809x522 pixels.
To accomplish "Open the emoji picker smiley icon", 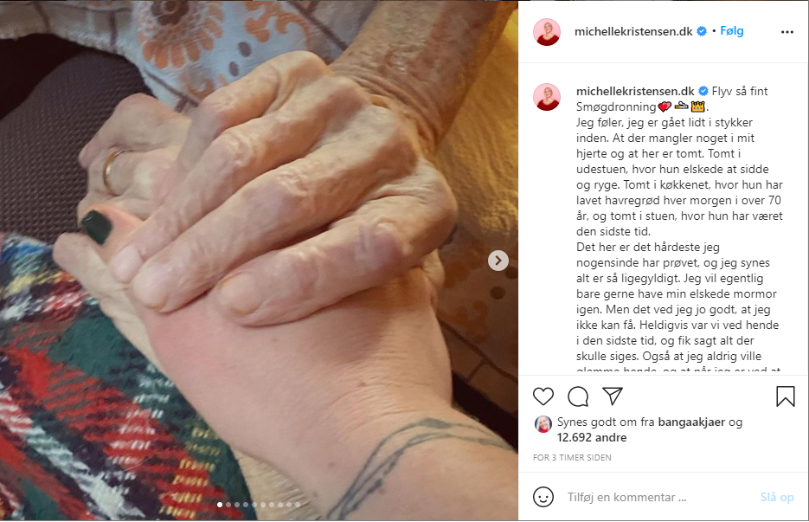I will [x=543, y=497].
